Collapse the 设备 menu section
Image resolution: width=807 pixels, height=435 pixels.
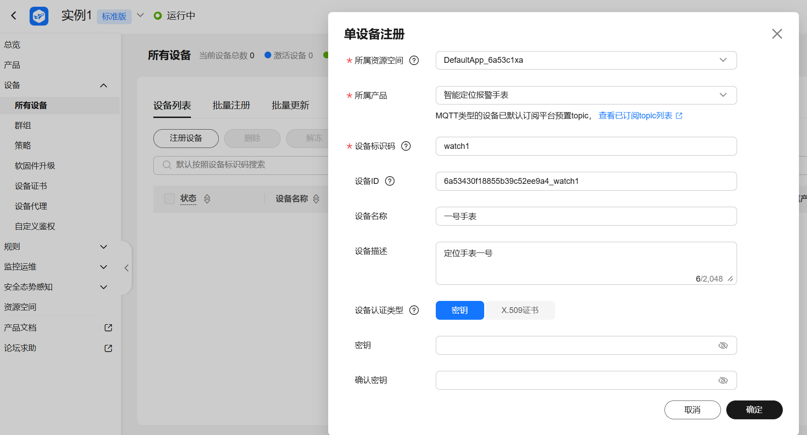click(104, 86)
